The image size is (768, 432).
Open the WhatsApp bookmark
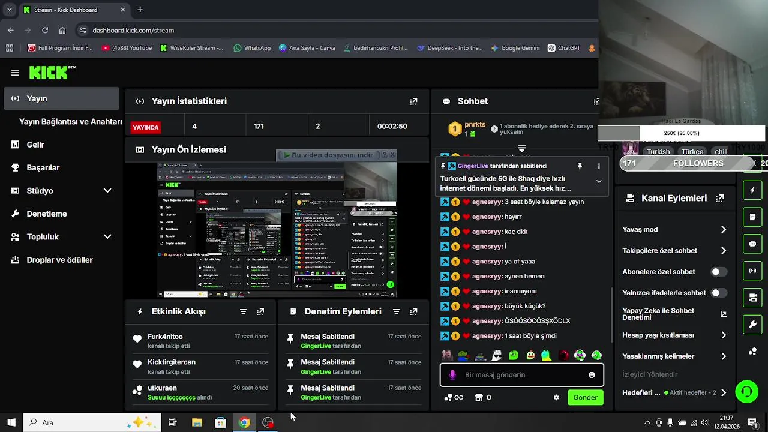(x=252, y=48)
